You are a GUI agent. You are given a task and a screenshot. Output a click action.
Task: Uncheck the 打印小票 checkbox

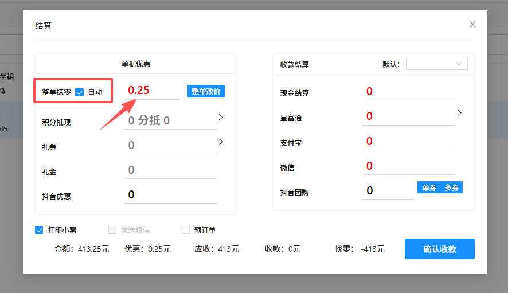point(40,230)
